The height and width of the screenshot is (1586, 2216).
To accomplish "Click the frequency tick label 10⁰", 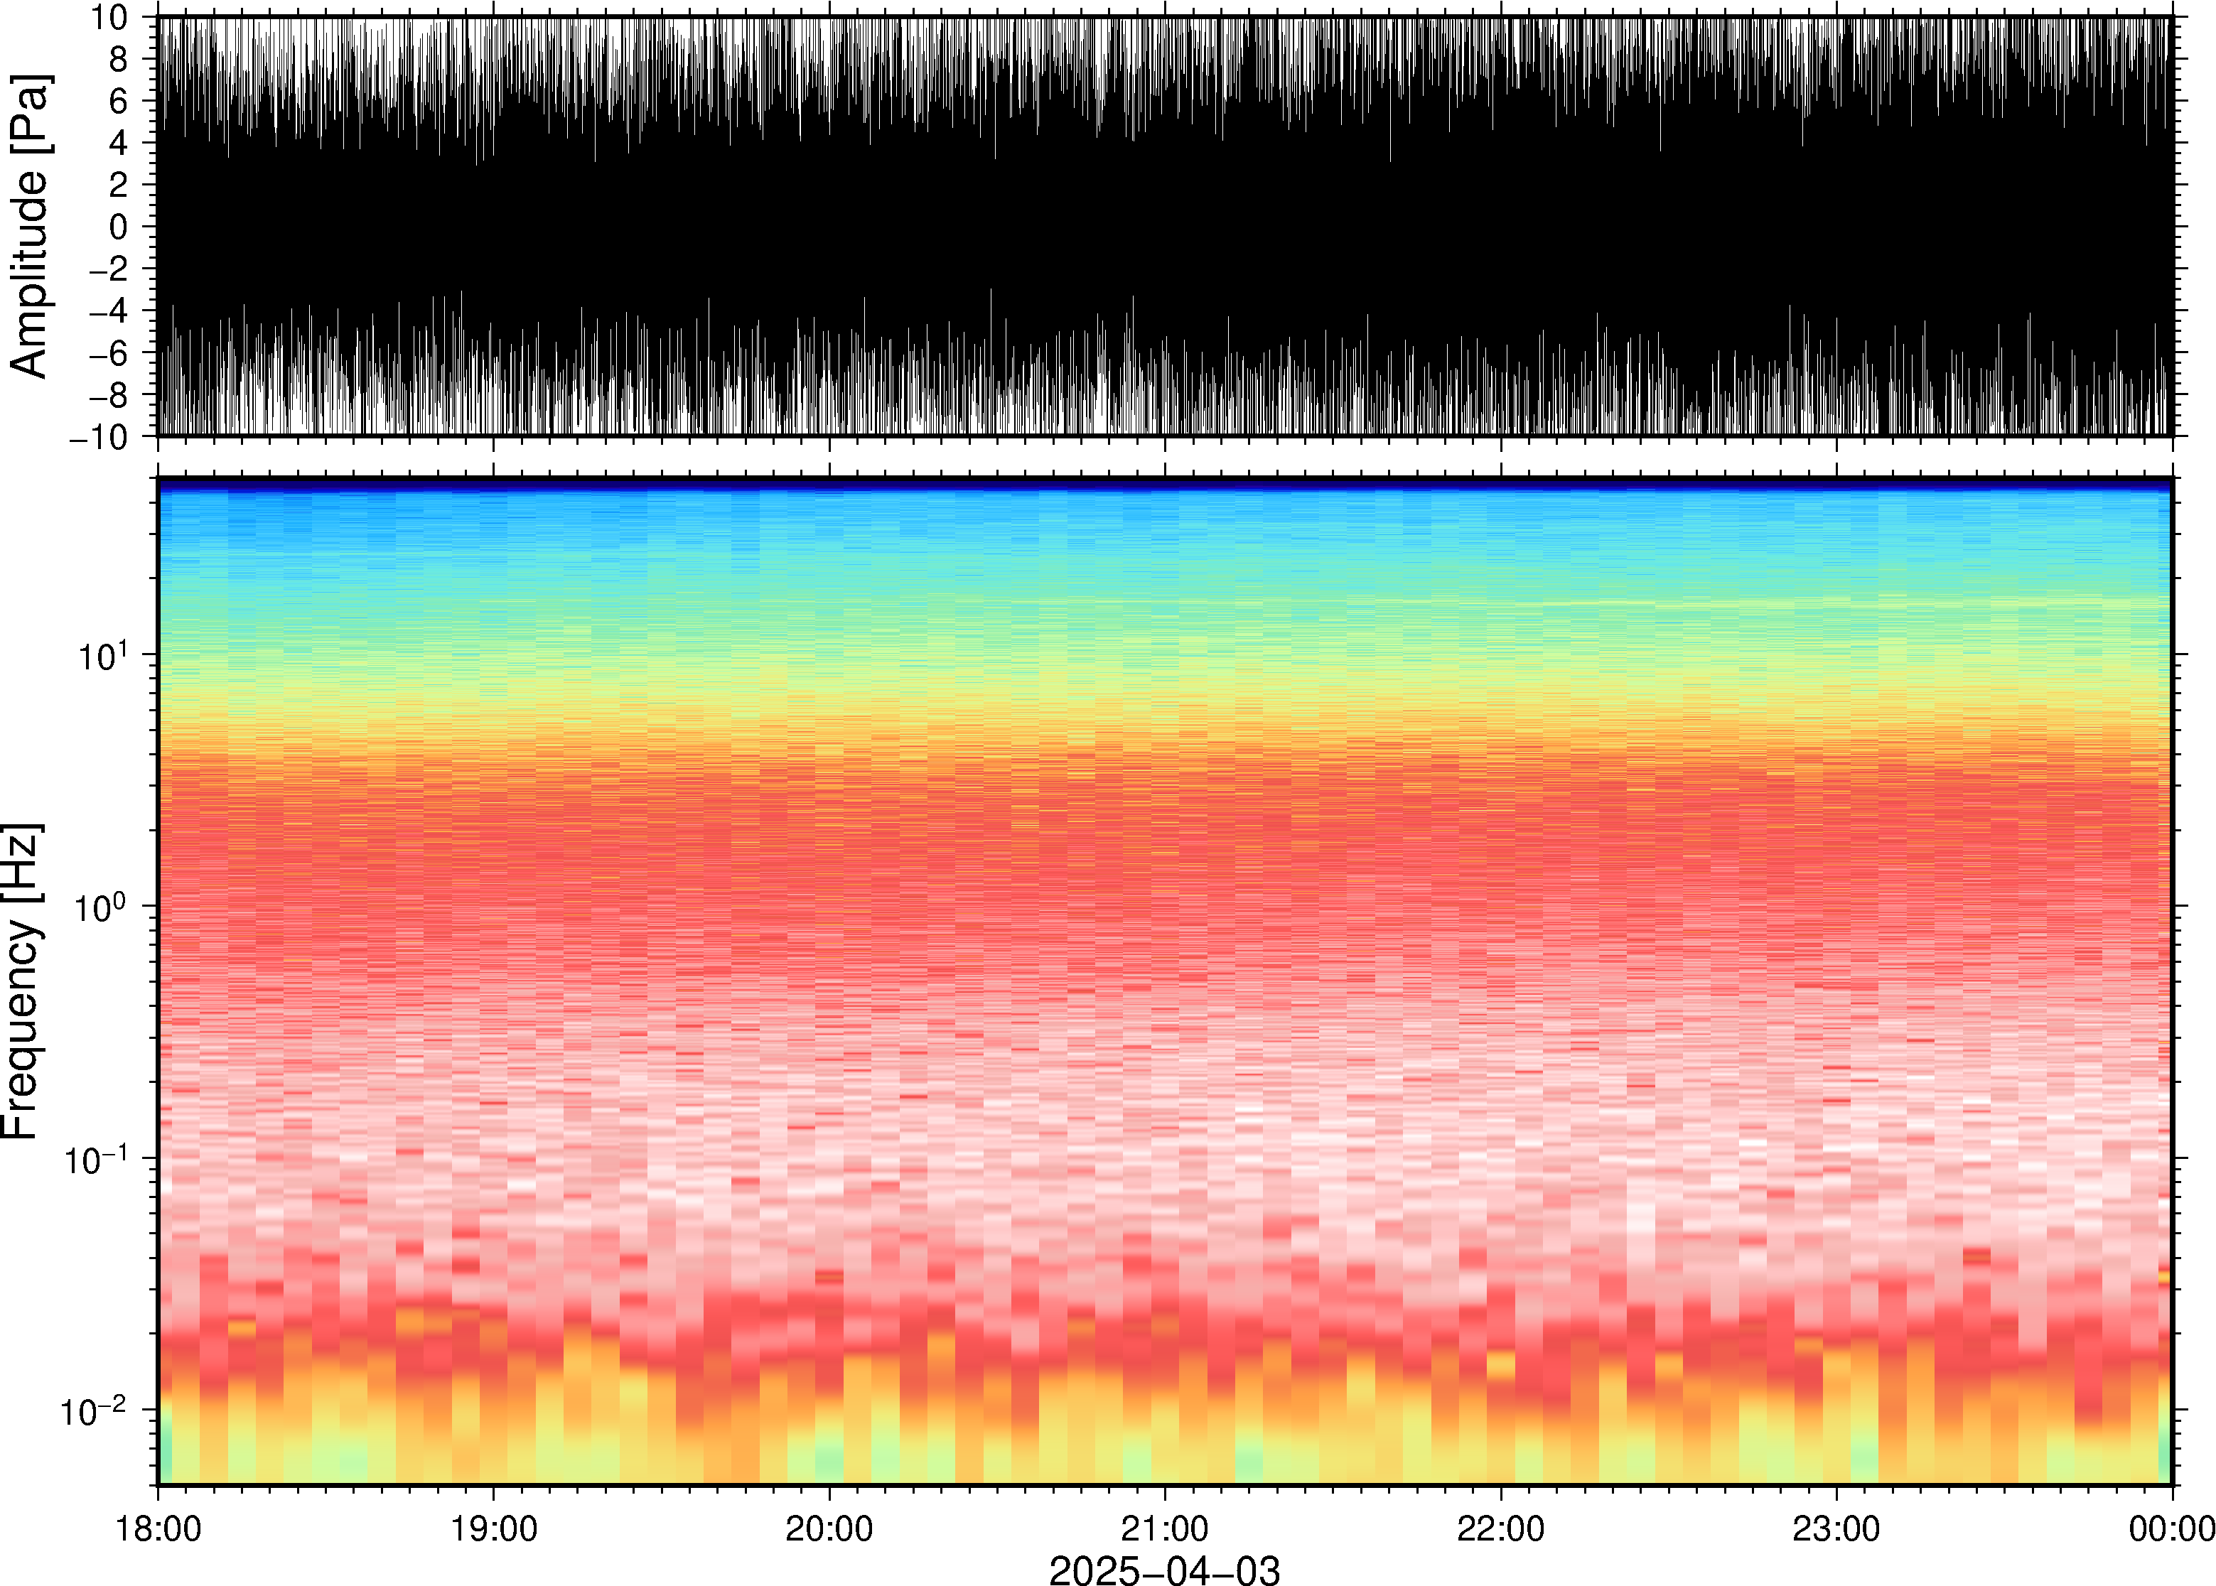I will coord(102,906).
